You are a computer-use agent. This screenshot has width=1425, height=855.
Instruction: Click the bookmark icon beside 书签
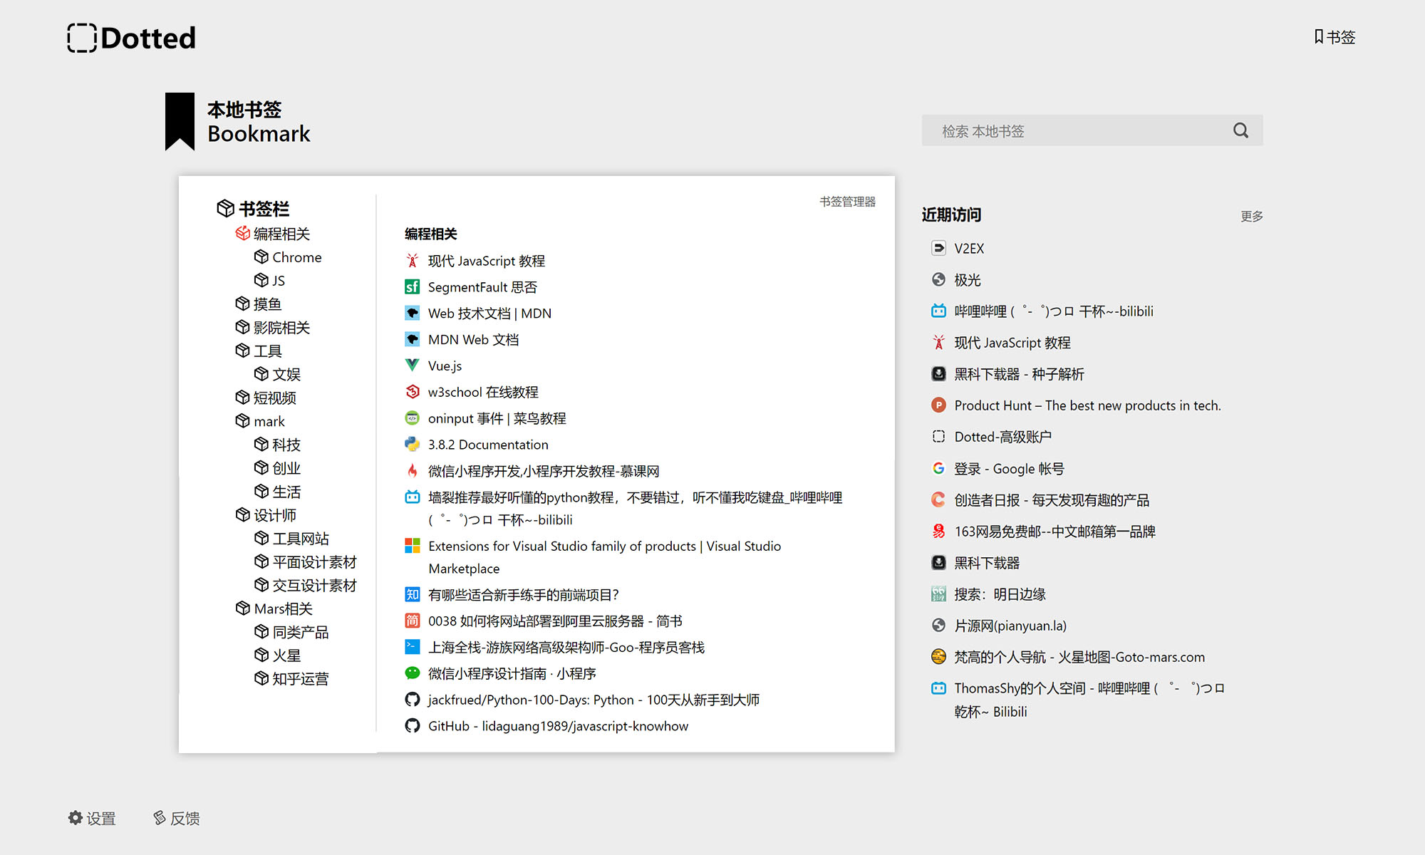click(x=1319, y=36)
